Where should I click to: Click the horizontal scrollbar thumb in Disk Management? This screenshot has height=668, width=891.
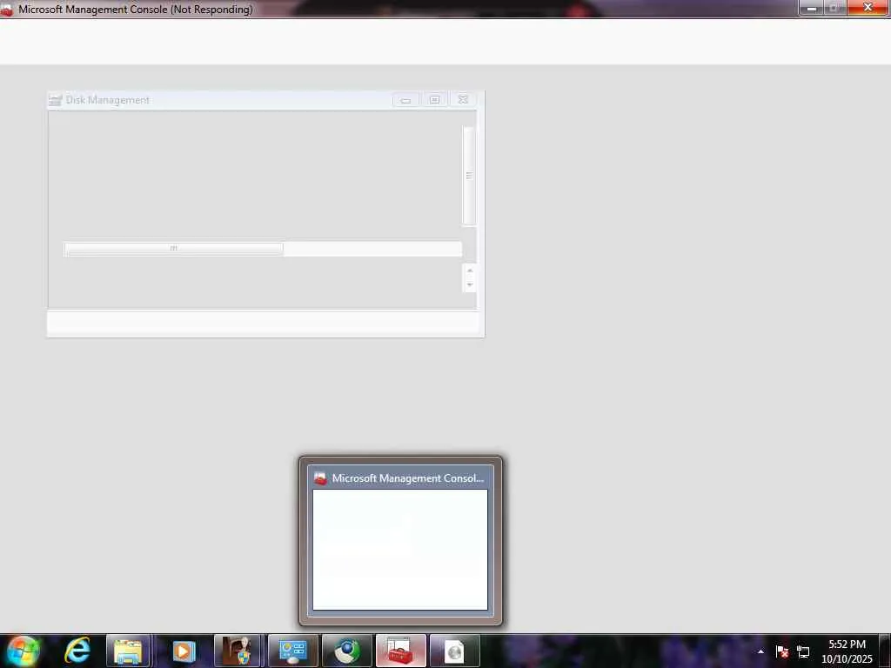[x=174, y=248]
